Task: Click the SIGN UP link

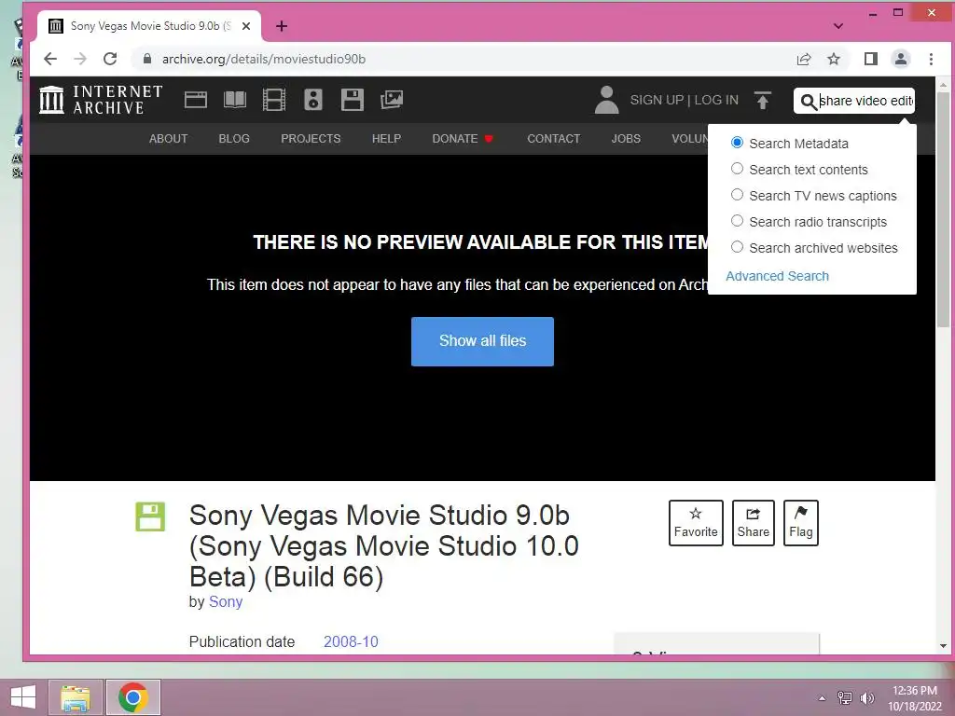Action: tap(657, 100)
